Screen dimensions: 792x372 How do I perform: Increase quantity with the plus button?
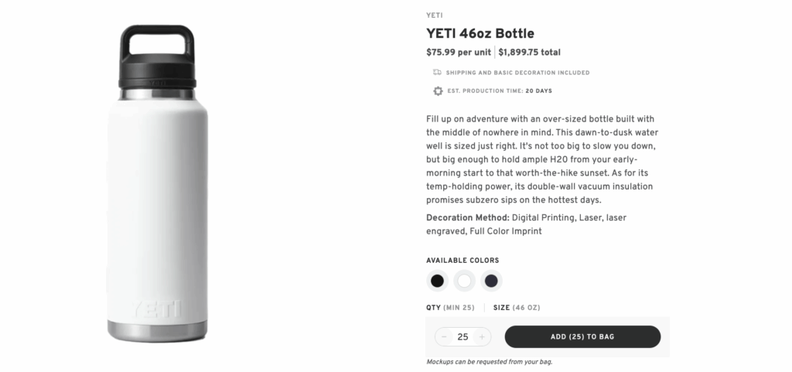[482, 337]
